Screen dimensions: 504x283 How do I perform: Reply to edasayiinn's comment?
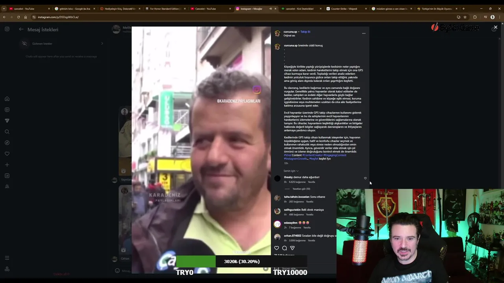tap(307, 228)
